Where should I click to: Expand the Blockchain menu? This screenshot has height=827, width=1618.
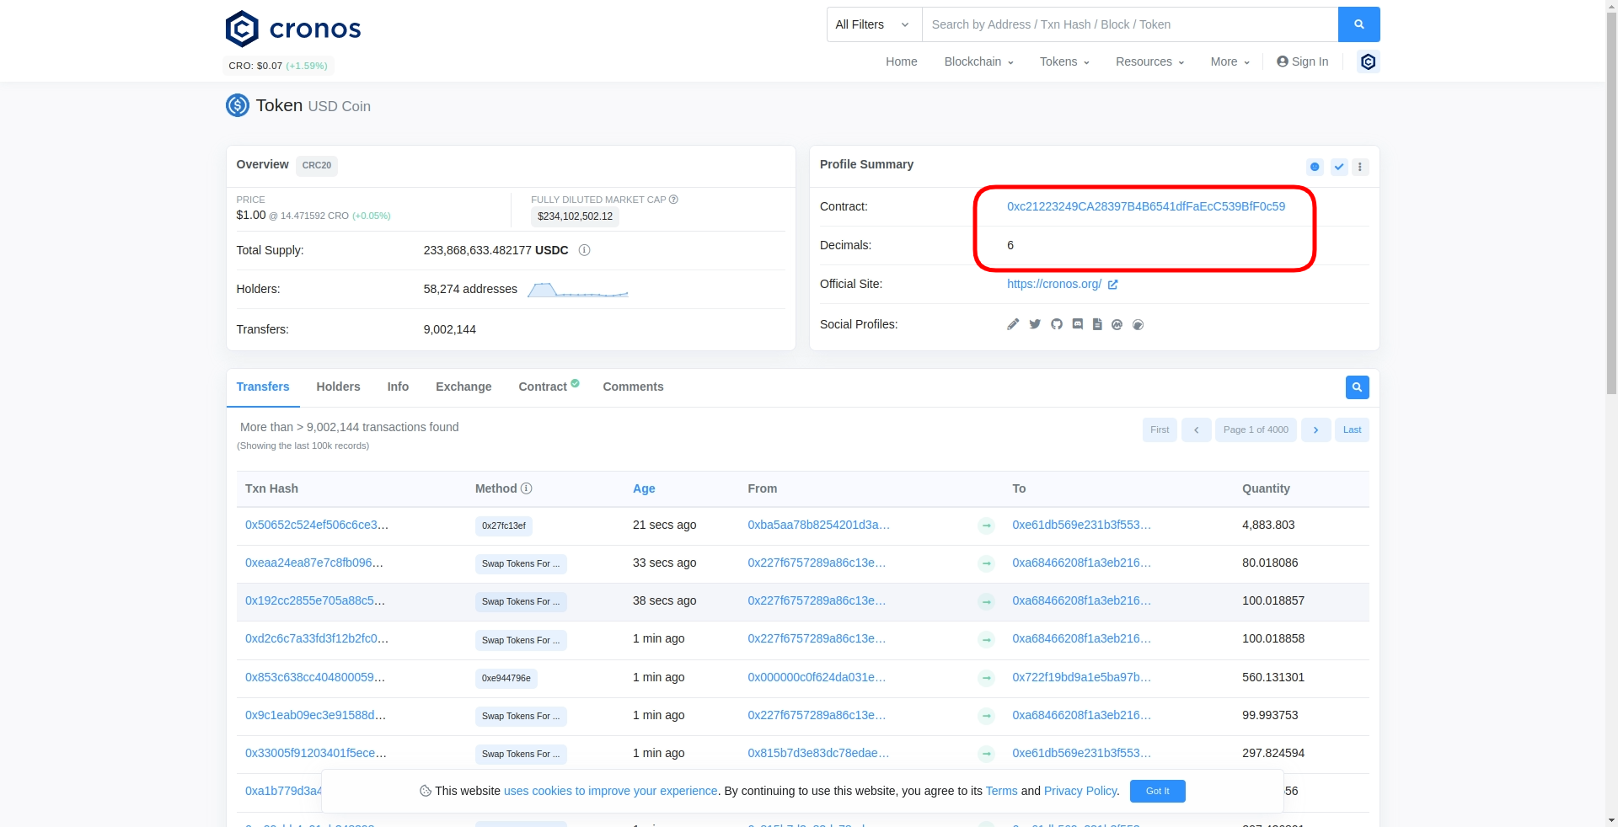coord(978,61)
